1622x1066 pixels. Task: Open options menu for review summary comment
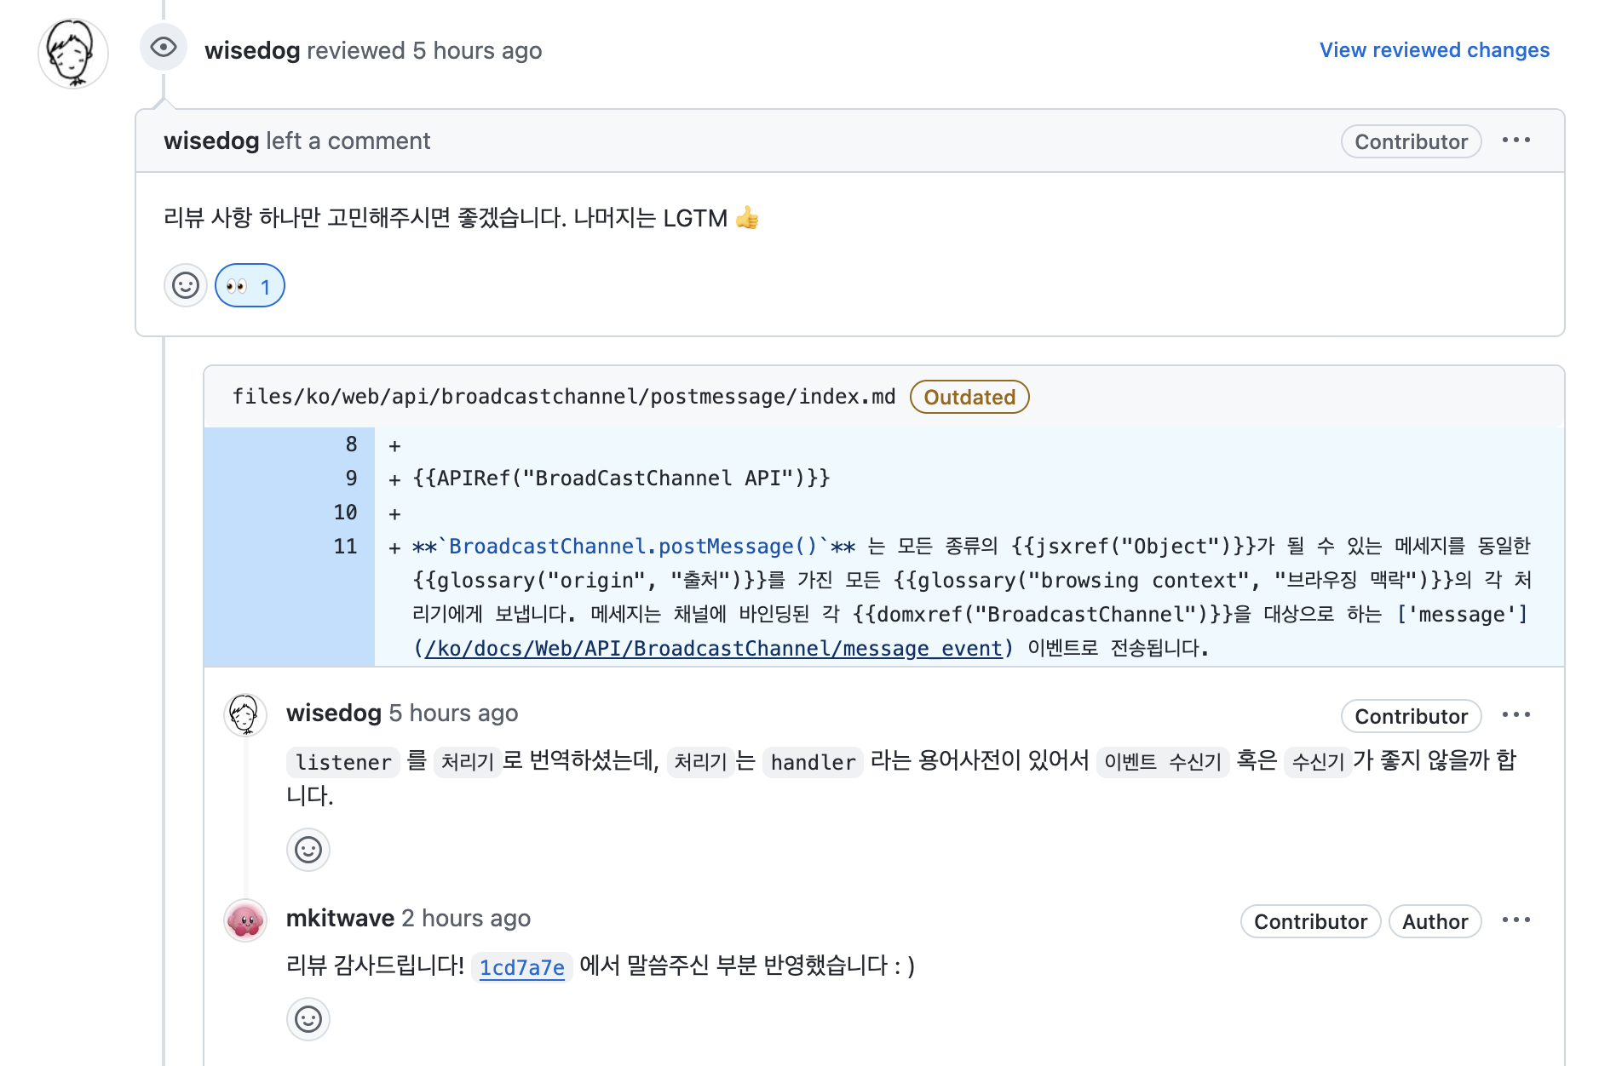[x=1516, y=140]
